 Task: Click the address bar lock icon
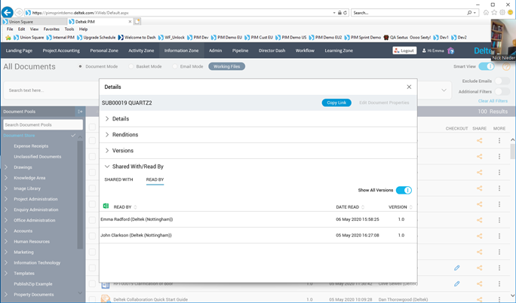339,13
